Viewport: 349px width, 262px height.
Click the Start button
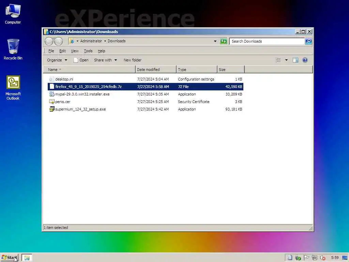[x=9, y=258]
